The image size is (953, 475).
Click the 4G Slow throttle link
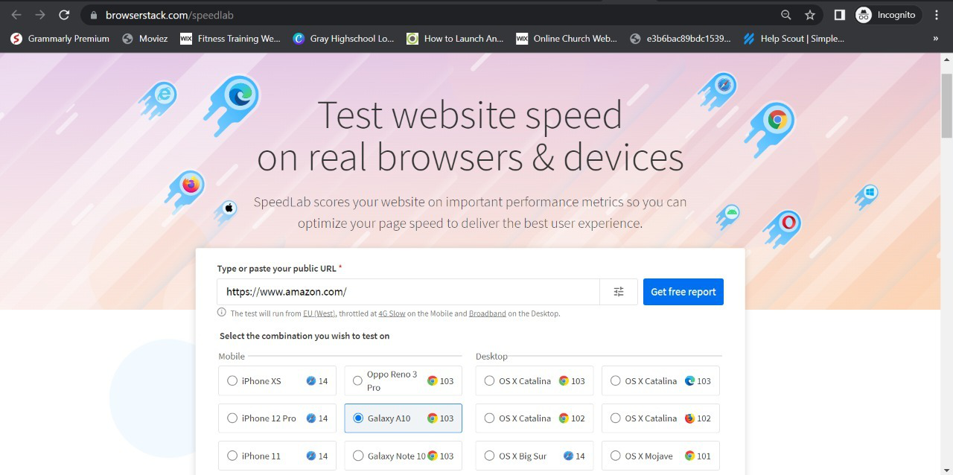click(392, 313)
